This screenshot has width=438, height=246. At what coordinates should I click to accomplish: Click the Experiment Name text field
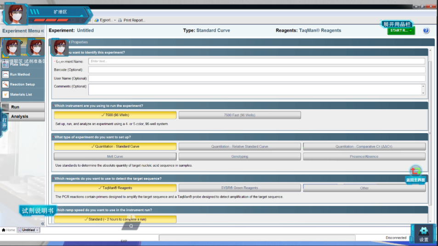click(256, 61)
